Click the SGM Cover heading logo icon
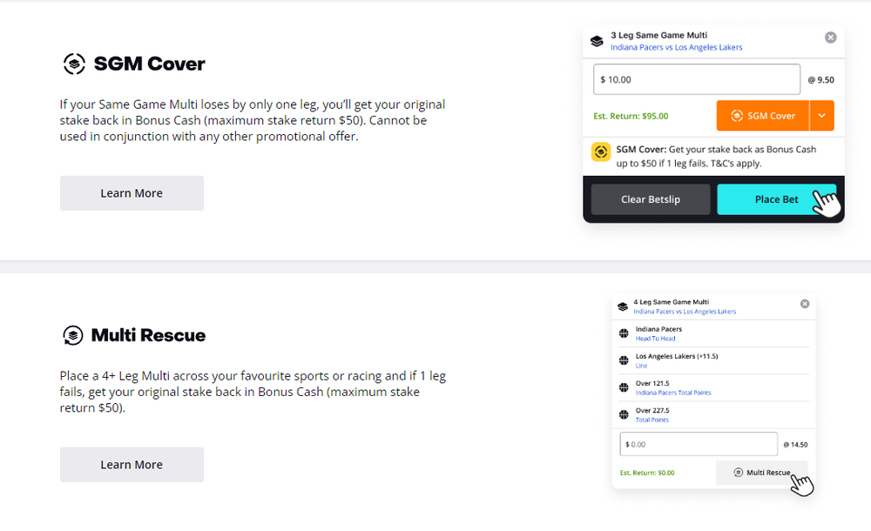The width and height of the screenshot is (871, 531). [74, 64]
